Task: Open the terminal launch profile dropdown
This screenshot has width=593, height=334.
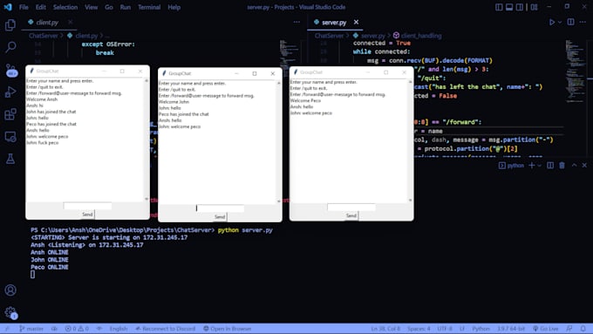Action: click(539, 166)
